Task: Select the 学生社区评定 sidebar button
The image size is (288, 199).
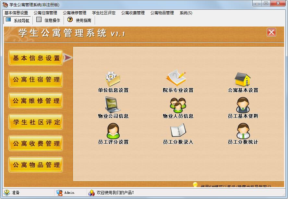Action: pyautogui.click(x=36, y=122)
